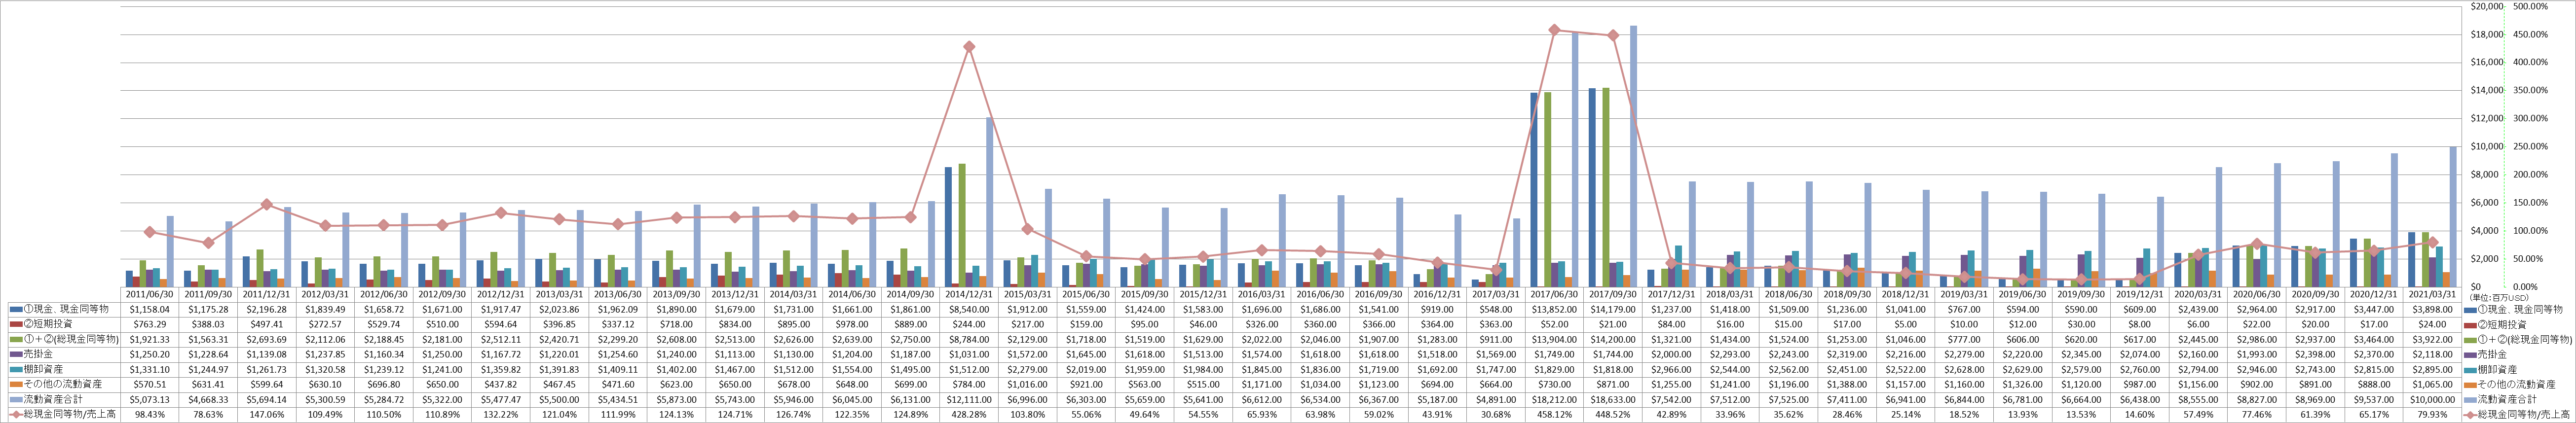Image resolution: width=2576 pixels, height=423 pixels.
Task: Click the 458.12% ratio cell
Action: (x=1554, y=414)
